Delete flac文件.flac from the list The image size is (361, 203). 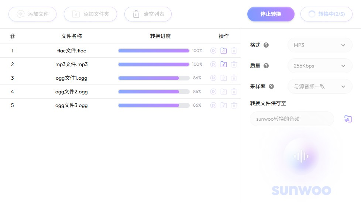pos(234,51)
